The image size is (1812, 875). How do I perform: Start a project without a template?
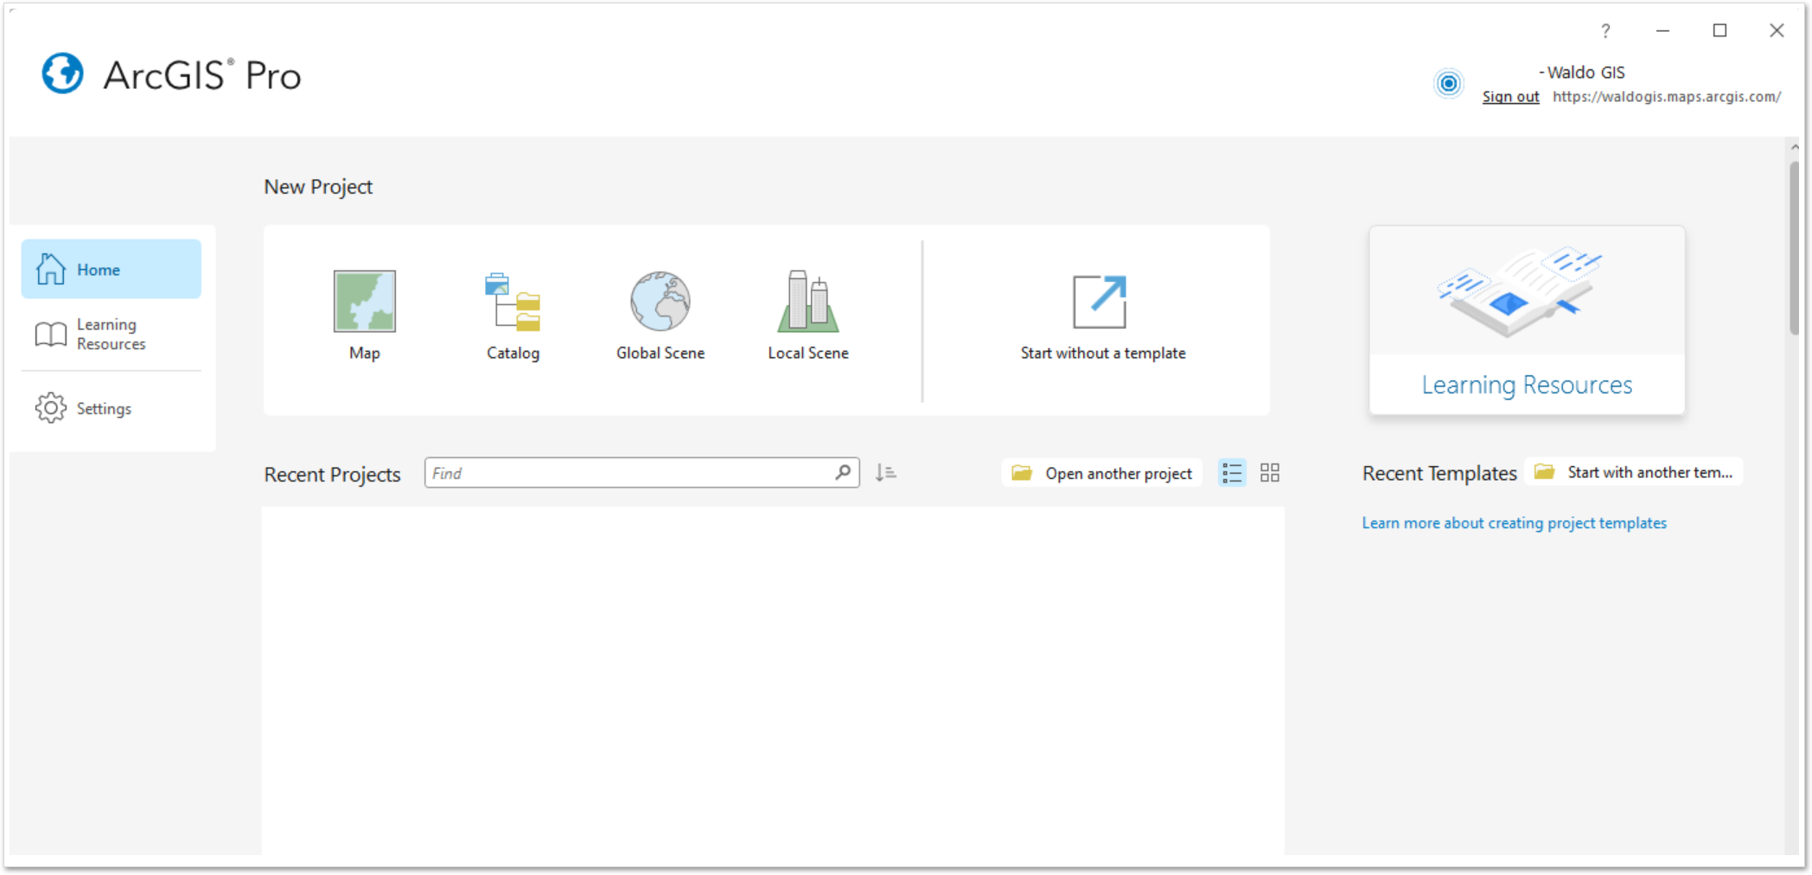(x=1102, y=316)
